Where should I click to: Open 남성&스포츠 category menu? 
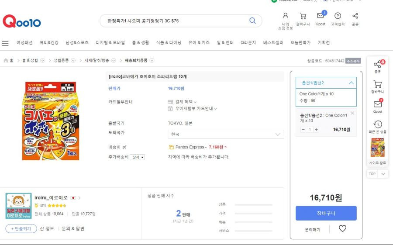point(77,43)
